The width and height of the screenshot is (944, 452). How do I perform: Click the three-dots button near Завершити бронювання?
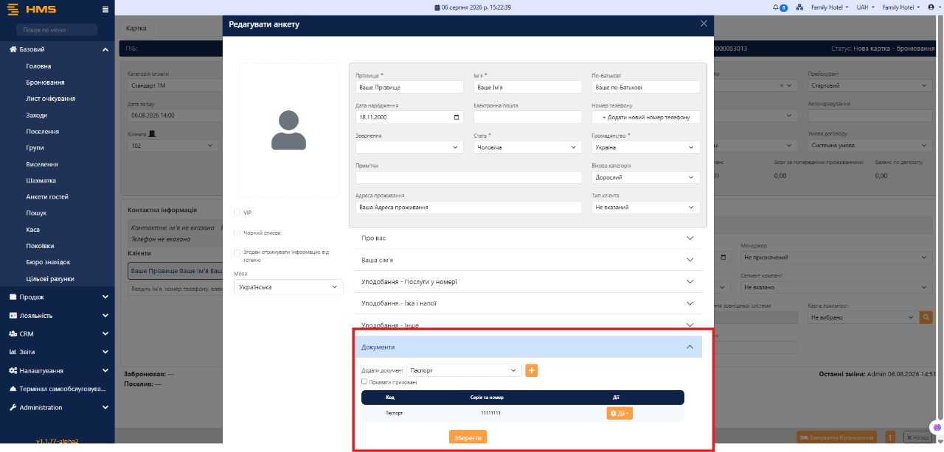890,437
